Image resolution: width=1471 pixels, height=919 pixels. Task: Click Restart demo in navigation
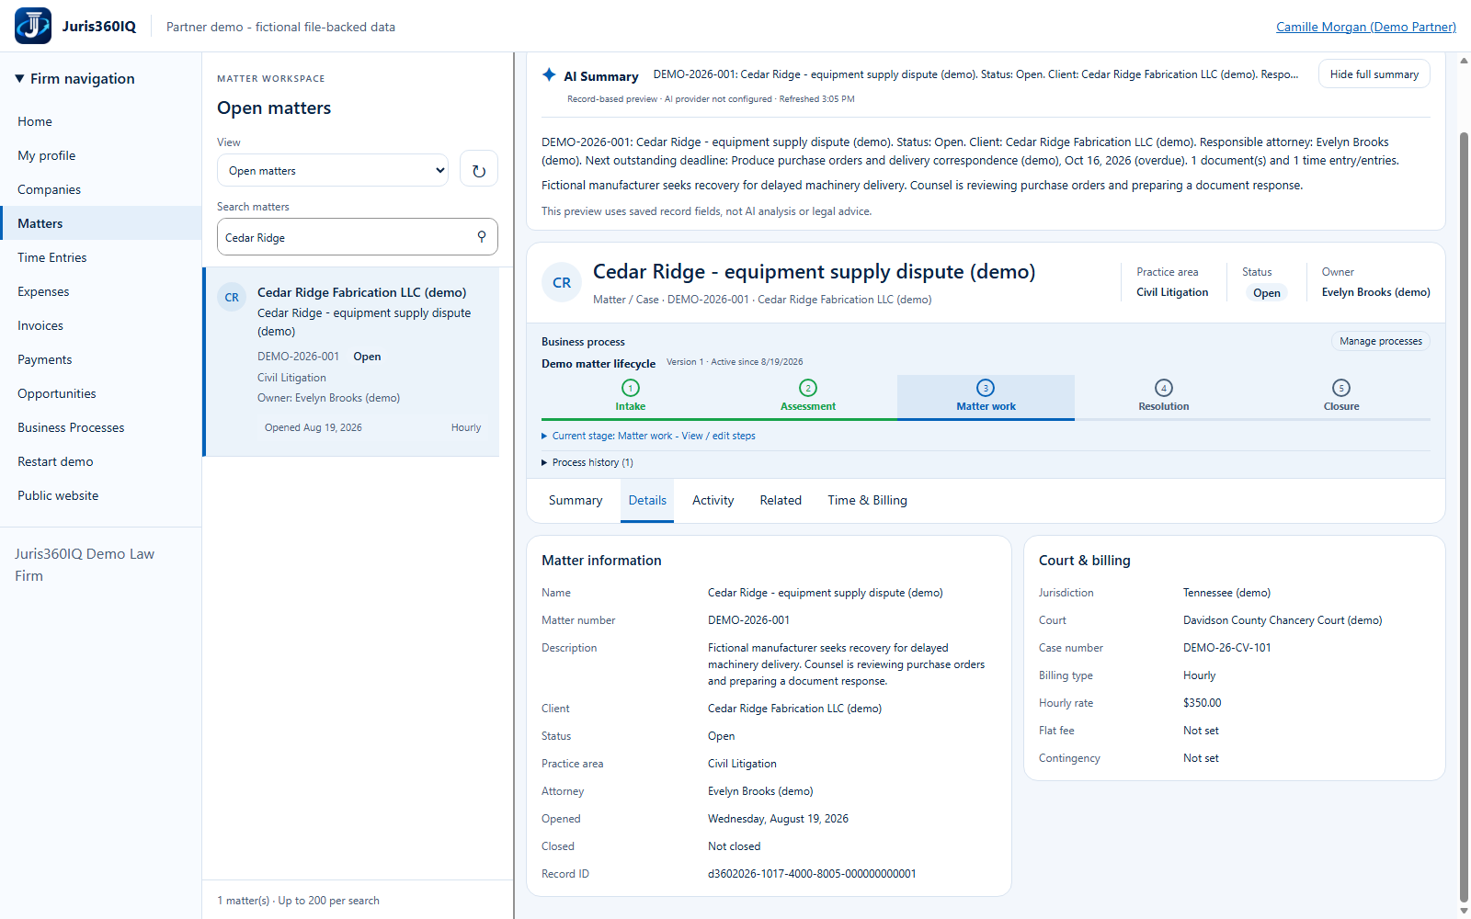click(101, 461)
